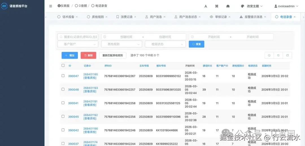The height and width of the screenshot is (146, 305).
Task: Expand the 检测状态 dropdown
Action: [x=165, y=44]
